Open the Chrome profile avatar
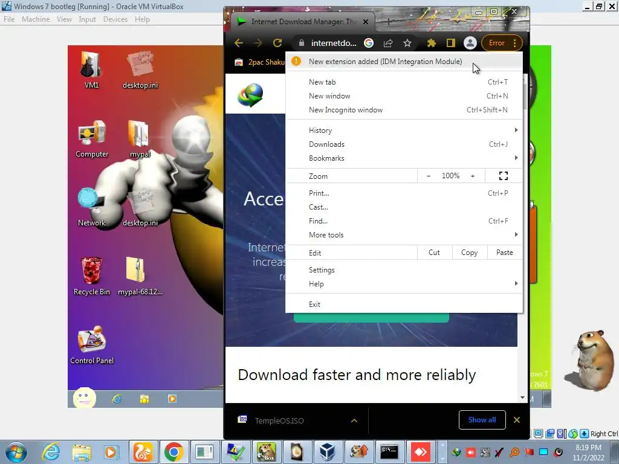 pyautogui.click(x=470, y=43)
